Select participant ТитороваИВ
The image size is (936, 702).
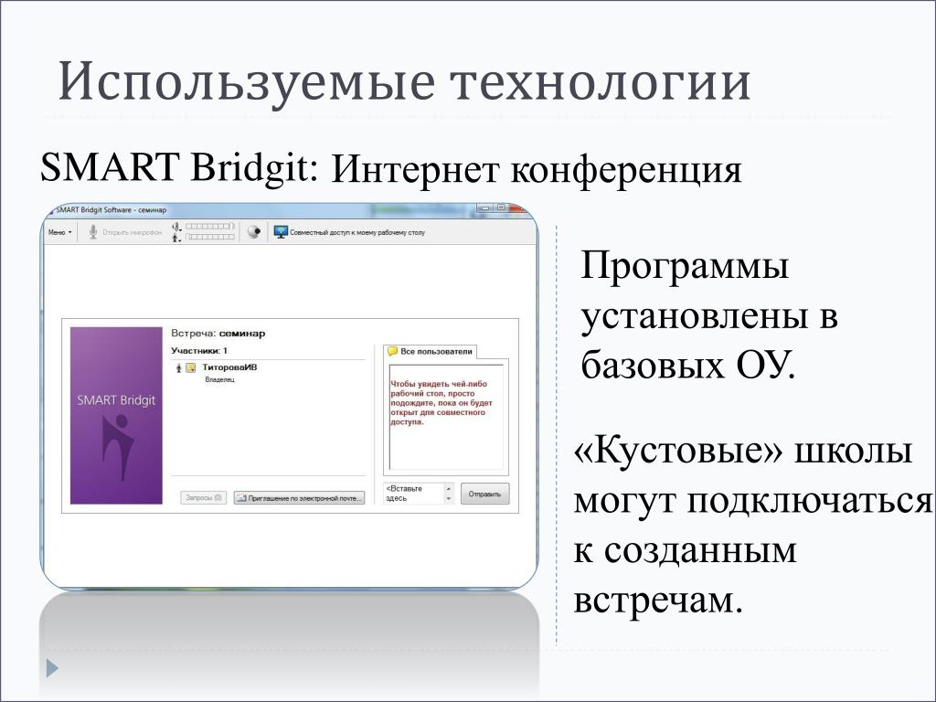point(229,367)
